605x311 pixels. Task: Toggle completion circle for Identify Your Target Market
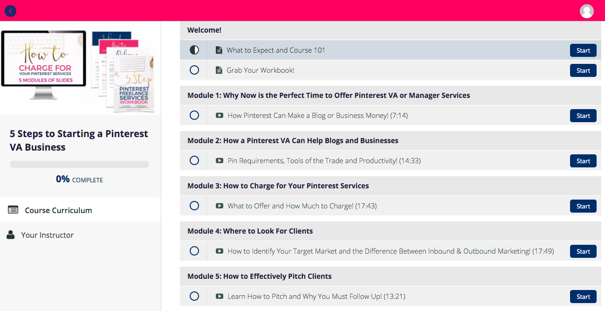click(194, 251)
